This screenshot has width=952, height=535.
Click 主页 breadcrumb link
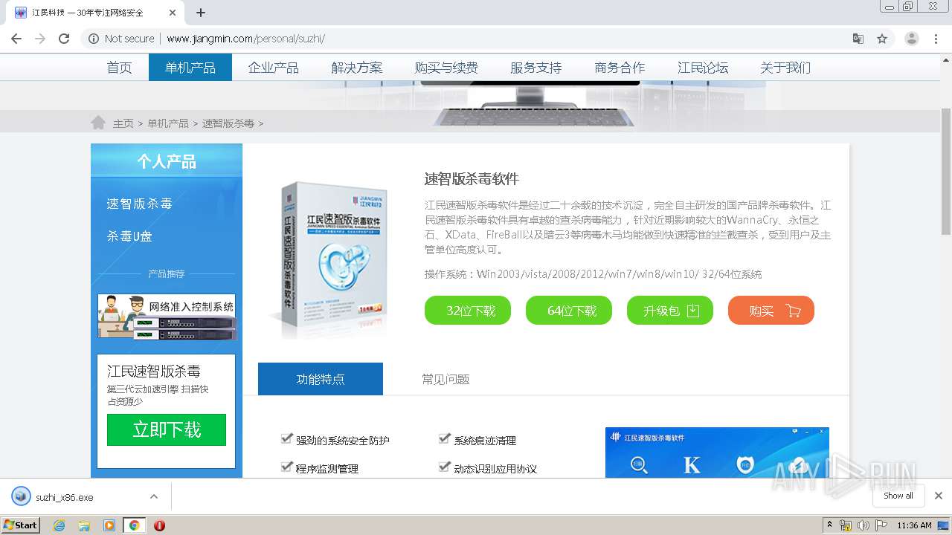coord(123,123)
